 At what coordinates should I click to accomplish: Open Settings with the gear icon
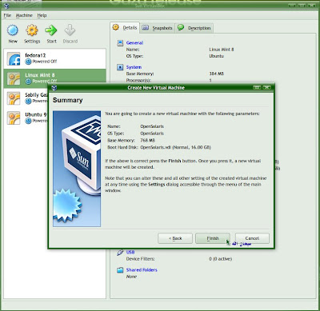(x=32, y=30)
